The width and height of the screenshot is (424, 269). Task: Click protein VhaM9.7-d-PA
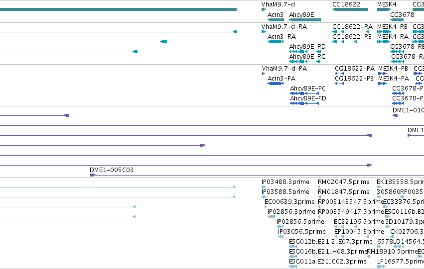tap(264, 74)
